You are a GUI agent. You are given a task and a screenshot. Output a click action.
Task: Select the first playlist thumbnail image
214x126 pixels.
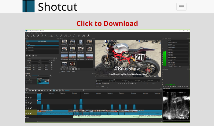pos(64,42)
